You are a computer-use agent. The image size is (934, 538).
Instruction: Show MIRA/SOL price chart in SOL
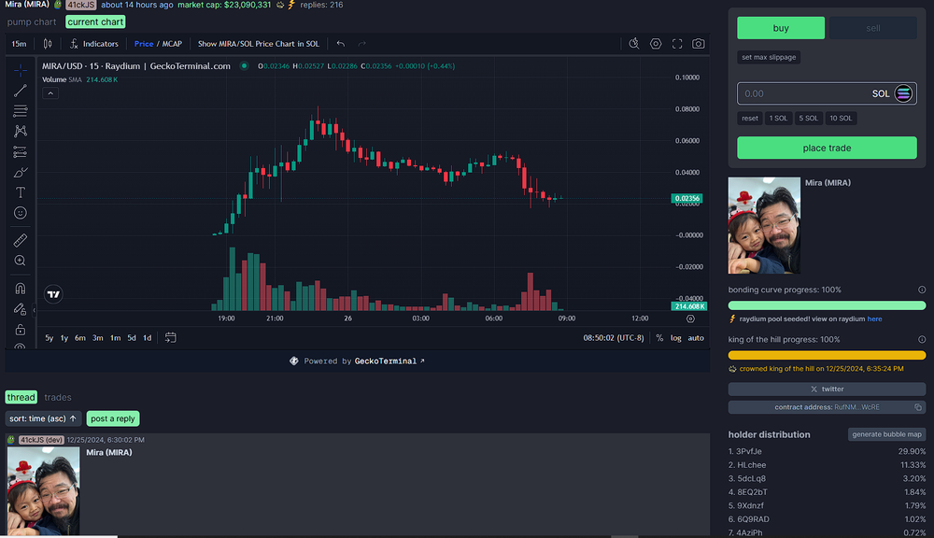pos(259,44)
